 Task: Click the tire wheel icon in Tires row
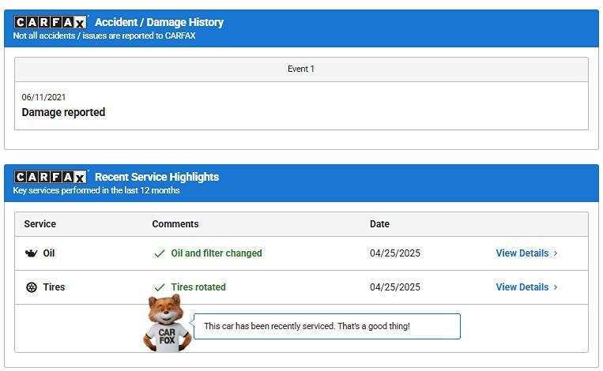[32, 287]
